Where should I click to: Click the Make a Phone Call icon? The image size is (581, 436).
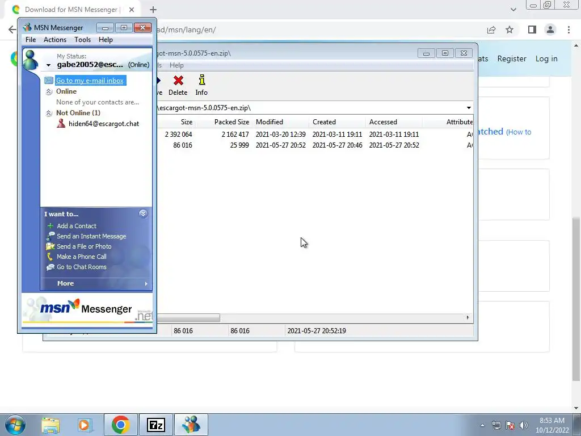tap(50, 257)
